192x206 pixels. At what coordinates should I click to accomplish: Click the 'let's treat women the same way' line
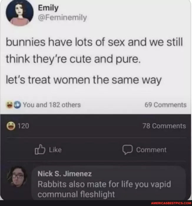coord(84,80)
